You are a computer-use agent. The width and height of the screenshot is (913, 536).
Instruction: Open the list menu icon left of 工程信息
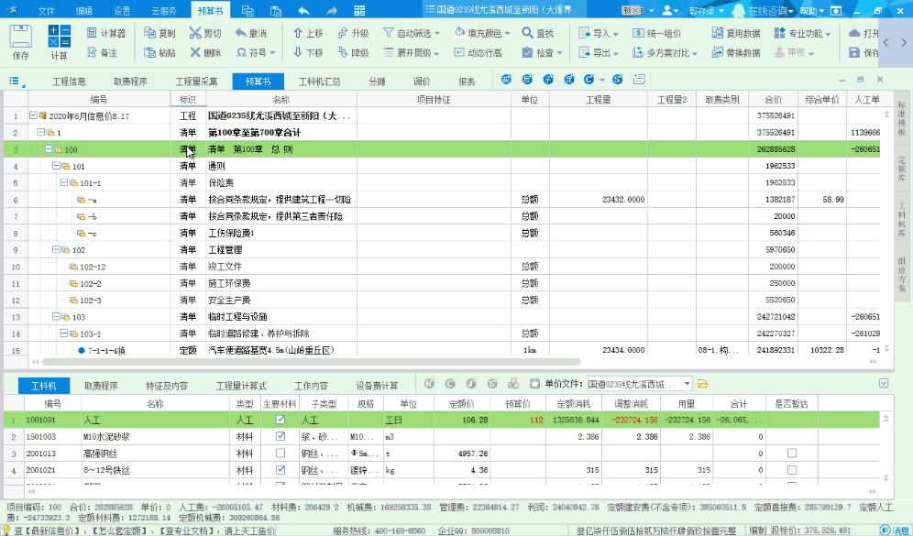[x=15, y=81]
